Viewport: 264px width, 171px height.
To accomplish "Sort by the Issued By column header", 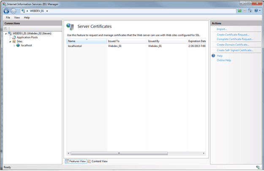I will [x=167, y=41].
